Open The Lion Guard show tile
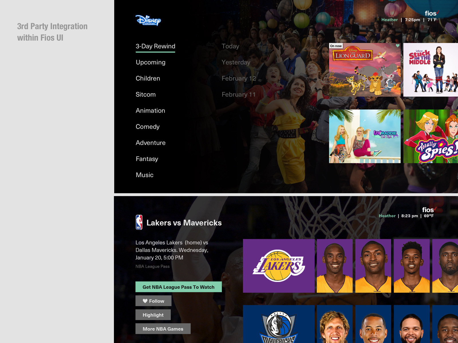Screen dimensions: 458x343 click(x=365, y=70)
